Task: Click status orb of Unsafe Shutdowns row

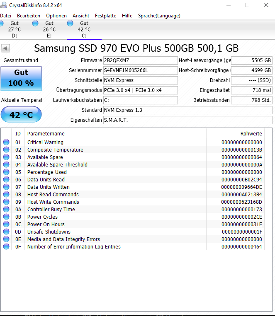Action: pos(6,232)
